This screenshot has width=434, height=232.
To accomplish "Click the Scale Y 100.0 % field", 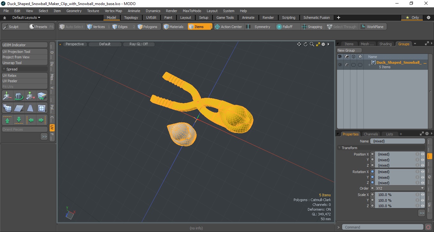I will click(x=397, y=200).
